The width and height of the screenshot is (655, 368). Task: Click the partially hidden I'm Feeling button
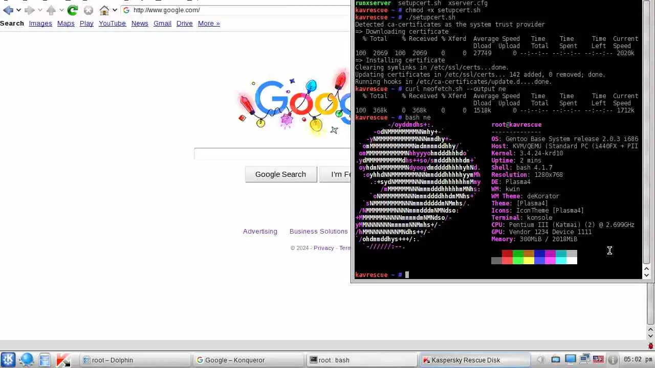click(335, 174)
